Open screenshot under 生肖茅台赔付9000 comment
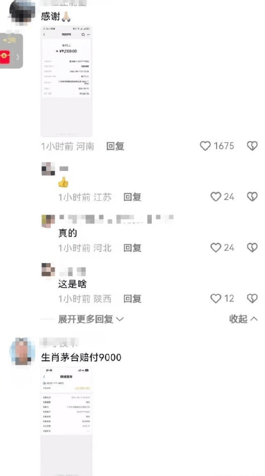This screenshot has height=476, width=265. [x=67, y=421]
